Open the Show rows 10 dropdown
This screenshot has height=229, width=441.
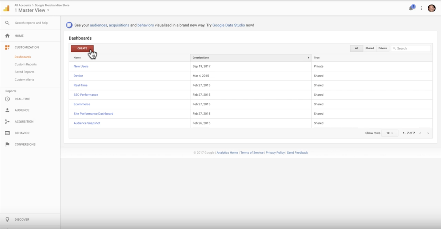point(390,133)
